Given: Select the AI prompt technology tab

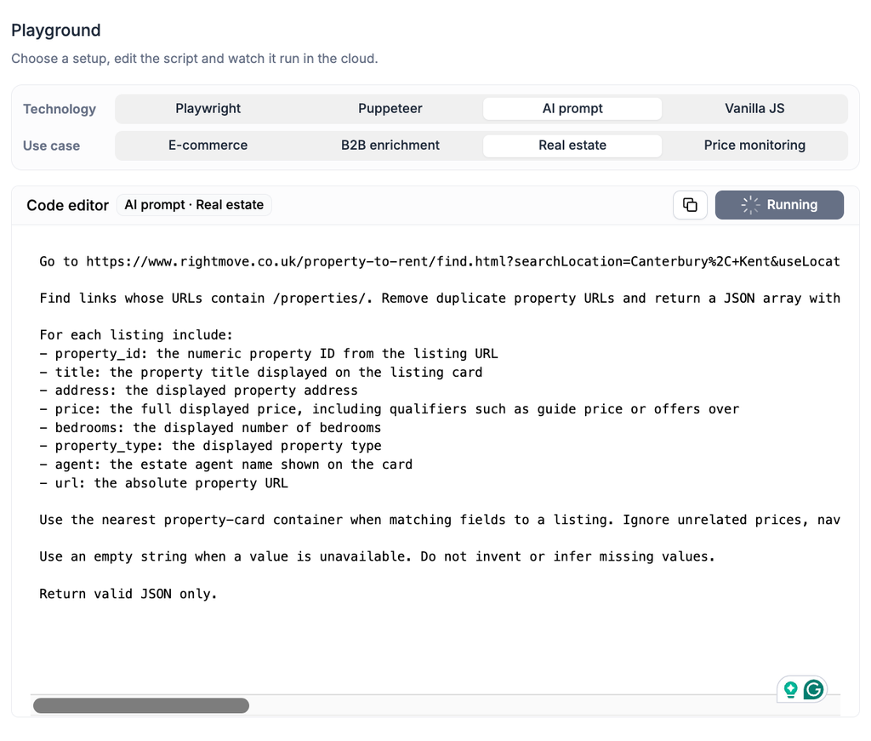Looking at the screenshot, I should pyautogui.click(x=572, y=108).
